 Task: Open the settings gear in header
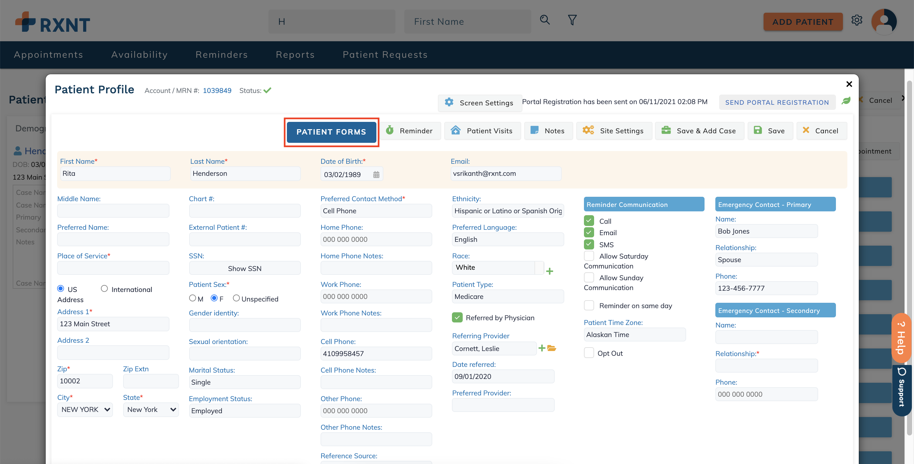857,20
